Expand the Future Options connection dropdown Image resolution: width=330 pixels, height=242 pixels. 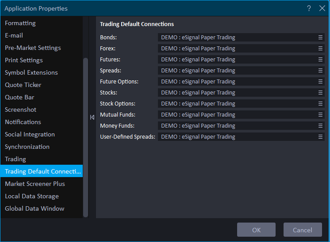[x=241, y=82]
